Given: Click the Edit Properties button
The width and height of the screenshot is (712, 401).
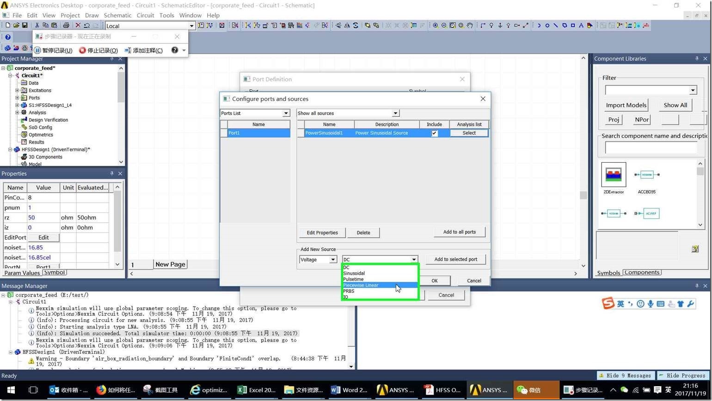Looking at the screenshot, I should point(322,232).
